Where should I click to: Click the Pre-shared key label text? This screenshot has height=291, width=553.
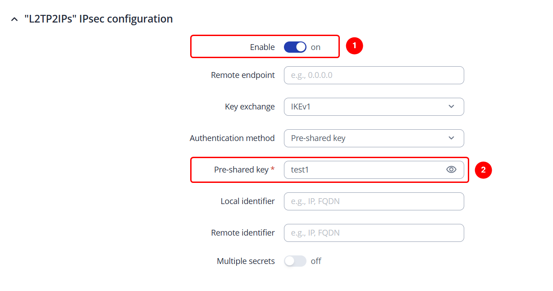(241, 170)
